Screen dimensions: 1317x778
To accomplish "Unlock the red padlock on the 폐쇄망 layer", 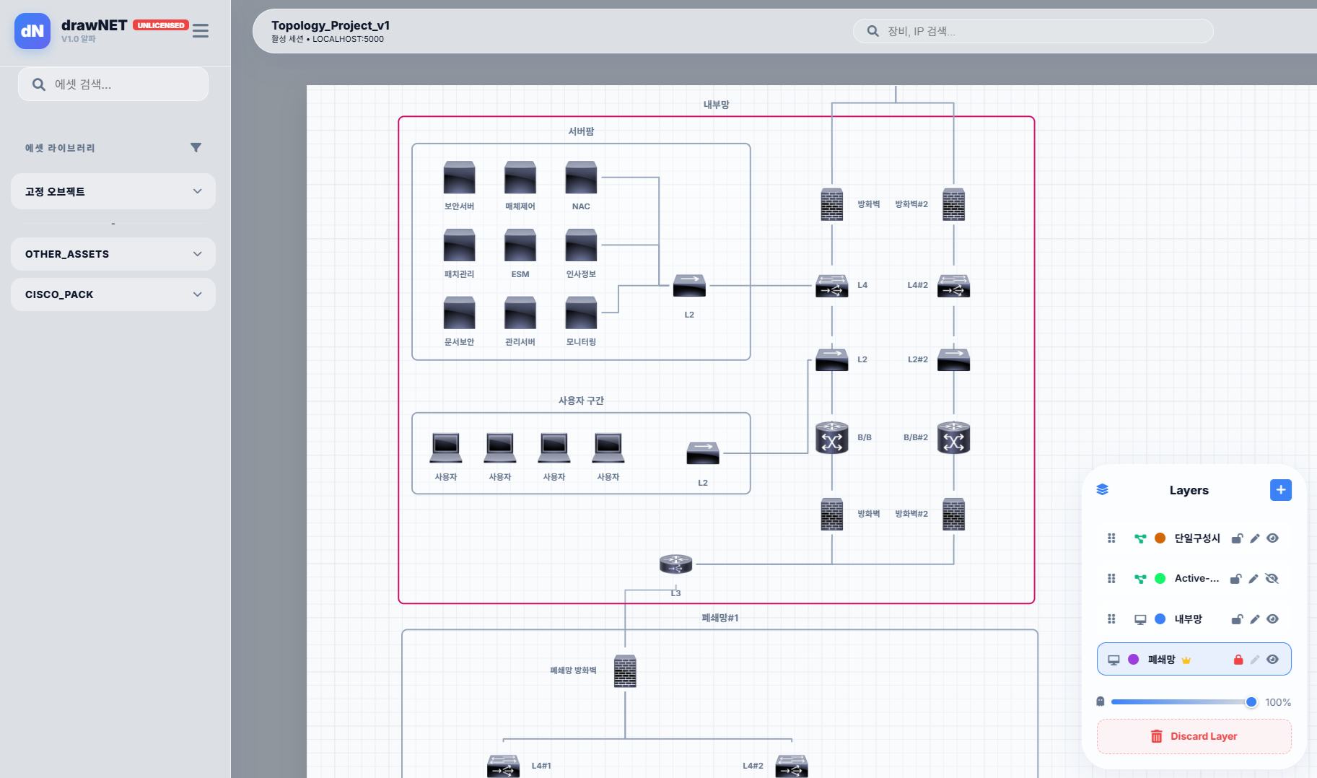I will (x=1238, y=659).
